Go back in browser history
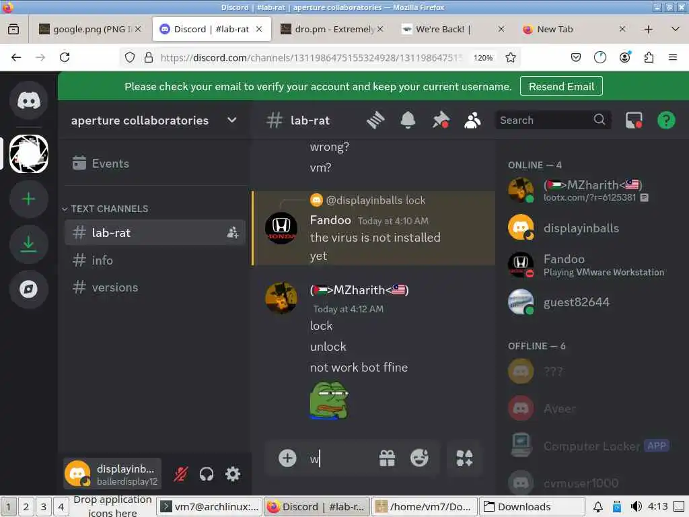Viewport: 689px width, 517px height. tap(16, 57)
